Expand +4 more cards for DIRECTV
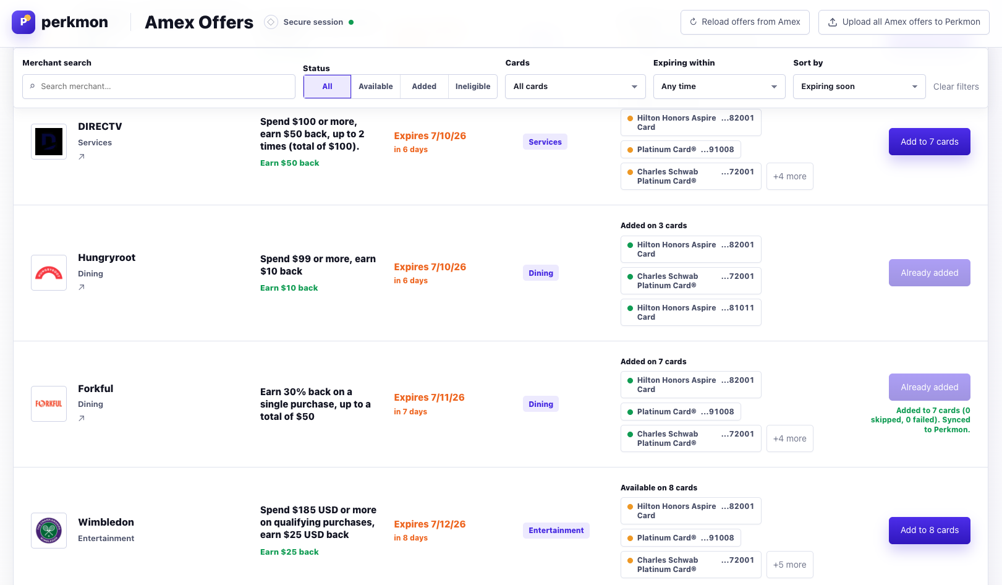This screenshot has height=585, width=1002. click(789, 176)
